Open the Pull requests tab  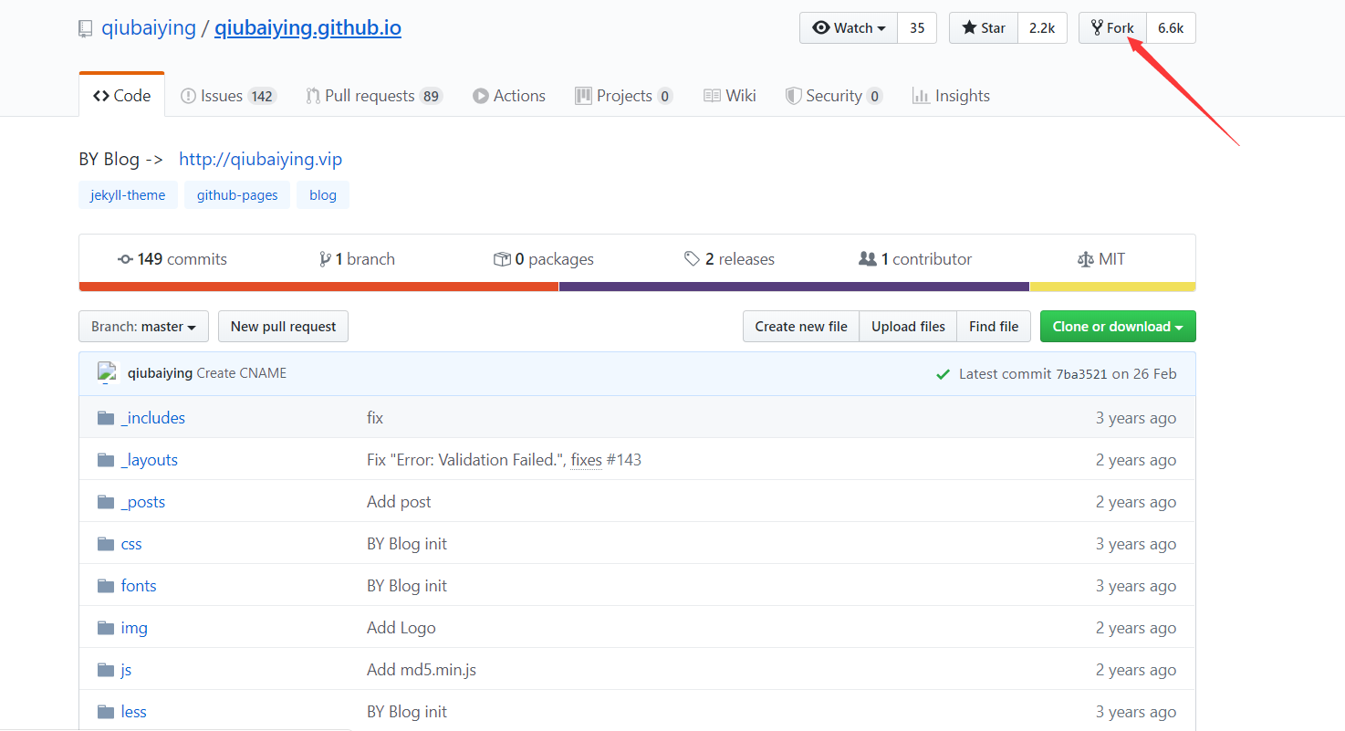coord(374,96)
